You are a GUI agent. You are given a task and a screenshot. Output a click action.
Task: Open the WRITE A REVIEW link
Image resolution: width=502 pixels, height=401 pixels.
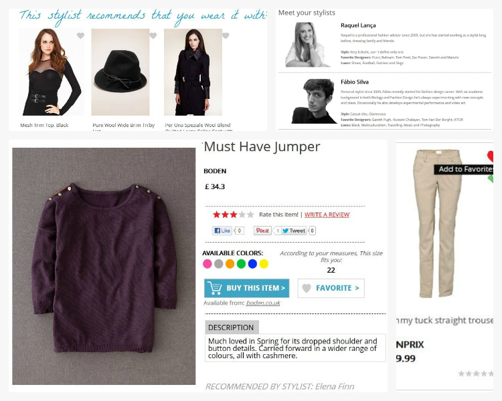click(327, 215)
